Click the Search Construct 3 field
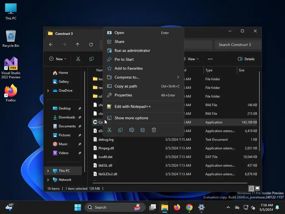Image resolution: width=285 pixels, height=214 pixels. click(238, 45)
